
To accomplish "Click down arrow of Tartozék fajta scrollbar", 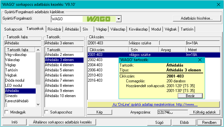I will (x=38, y=104).
